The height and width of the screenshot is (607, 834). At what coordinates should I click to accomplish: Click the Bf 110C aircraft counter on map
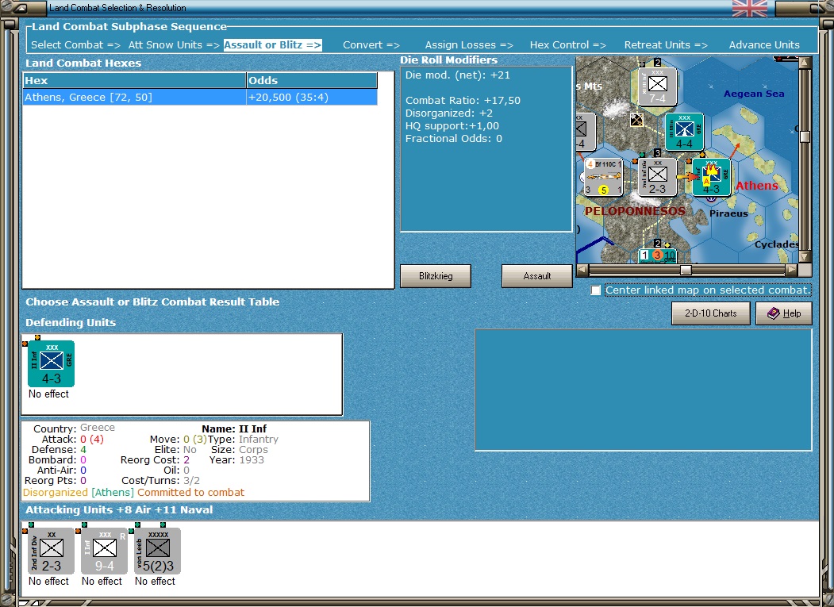603,178
